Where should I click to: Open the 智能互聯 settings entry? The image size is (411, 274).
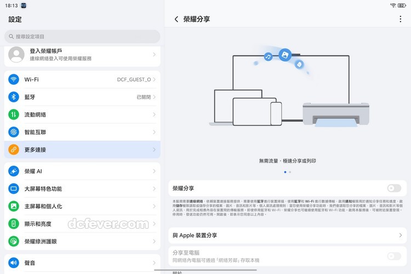[x=82, y=132]
